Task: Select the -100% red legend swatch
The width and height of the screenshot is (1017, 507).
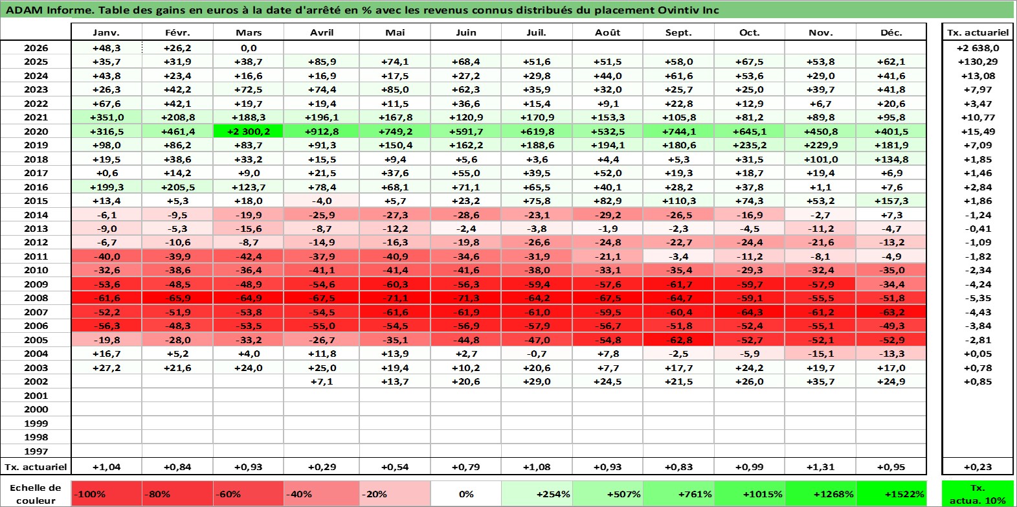Action: point(106,493)
